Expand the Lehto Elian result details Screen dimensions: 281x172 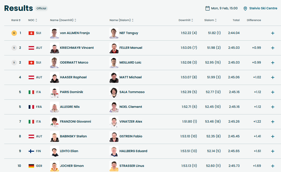273,151
